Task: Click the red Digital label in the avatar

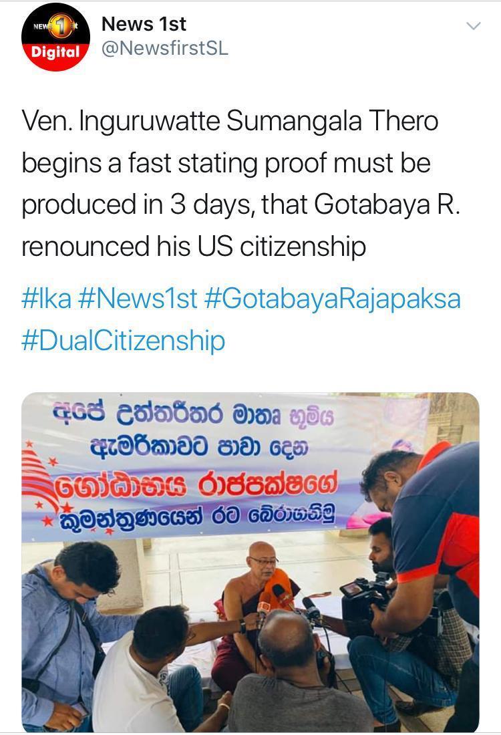Action: click(55, 52)
